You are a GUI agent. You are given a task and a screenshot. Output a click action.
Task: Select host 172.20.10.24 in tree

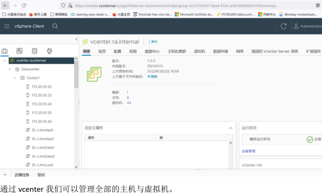(41, 104)
